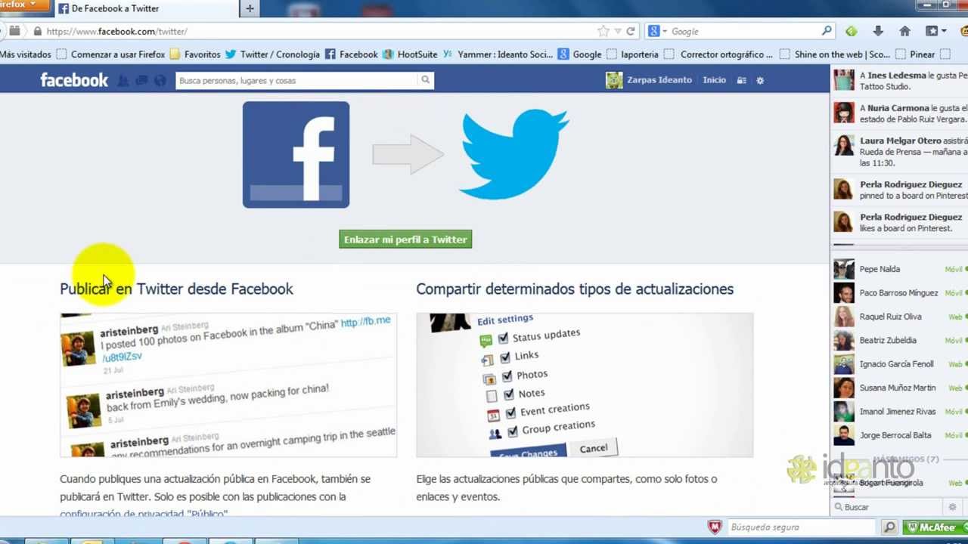Click the search magnifier in Google search bar

[827, 31]
